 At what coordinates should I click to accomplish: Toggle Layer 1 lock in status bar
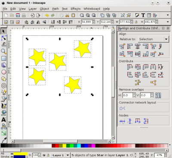pyautogui.click(x=48, y=155)
